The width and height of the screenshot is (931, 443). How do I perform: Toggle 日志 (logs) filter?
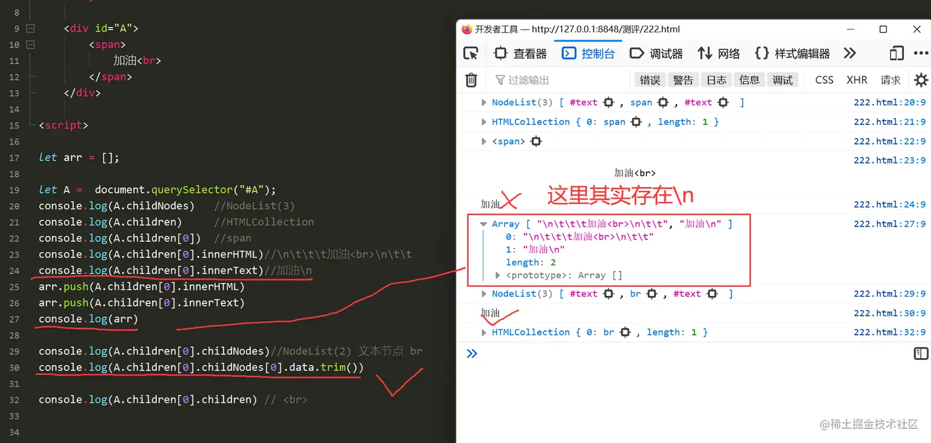coord(717,80)
